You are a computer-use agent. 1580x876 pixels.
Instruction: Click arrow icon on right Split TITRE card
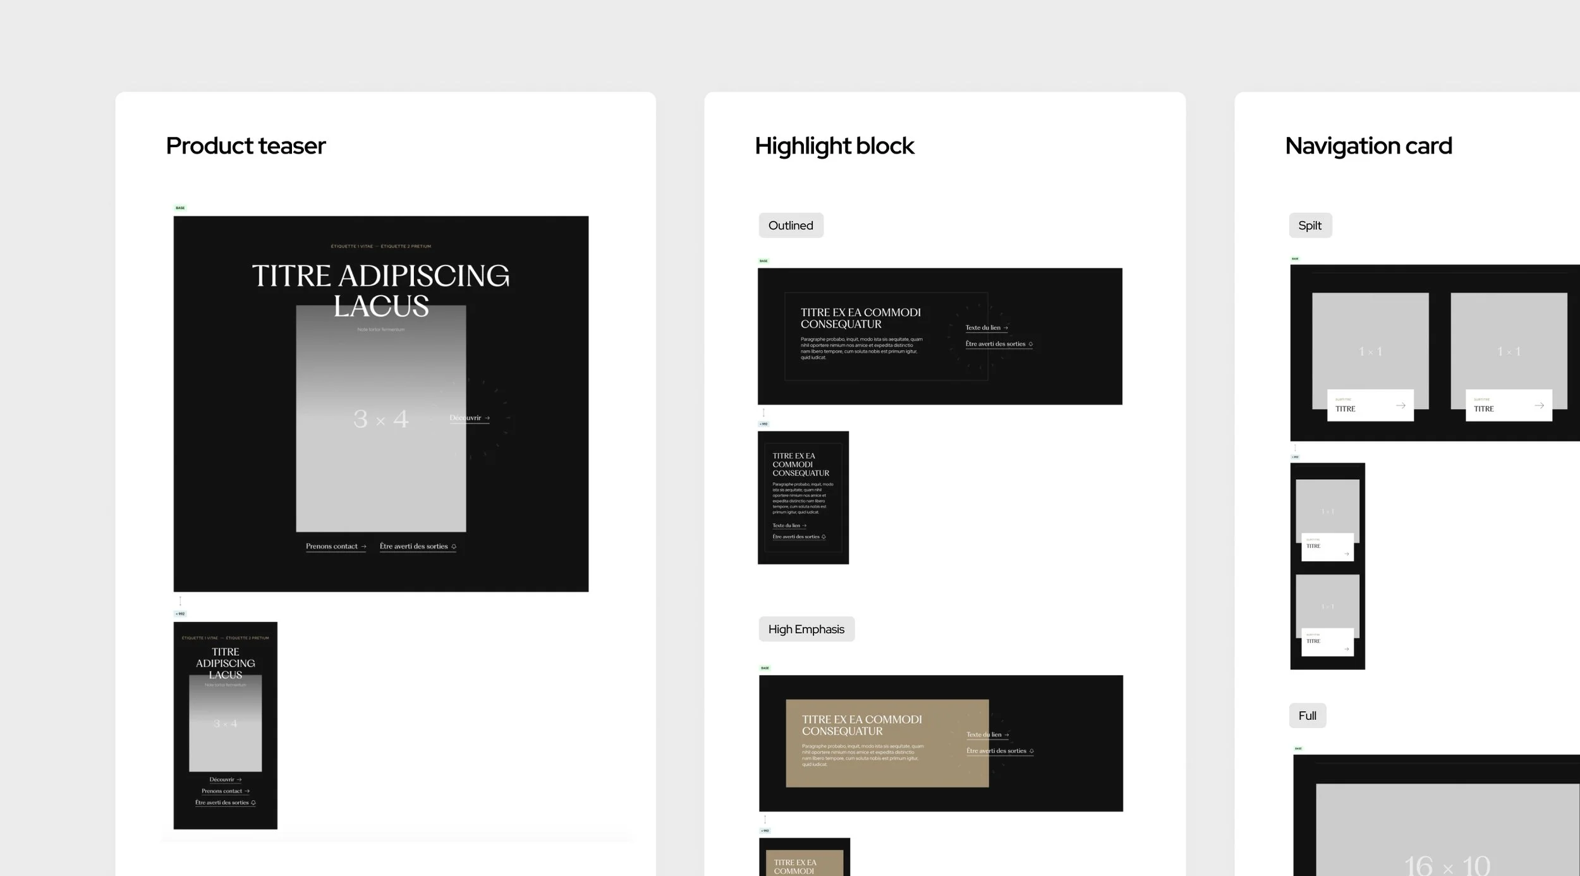pos(1539,406)
